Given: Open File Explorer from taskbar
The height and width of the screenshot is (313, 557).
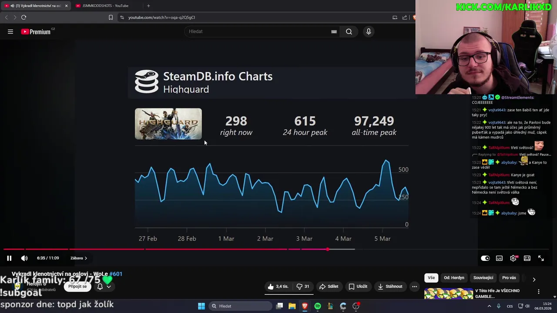Looking at the screenshot, I should [292, 306].
